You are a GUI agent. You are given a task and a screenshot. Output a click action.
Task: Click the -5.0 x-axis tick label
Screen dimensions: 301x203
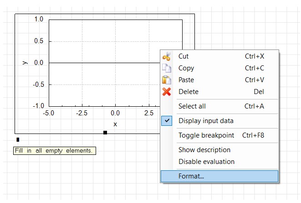coord(49,112)
